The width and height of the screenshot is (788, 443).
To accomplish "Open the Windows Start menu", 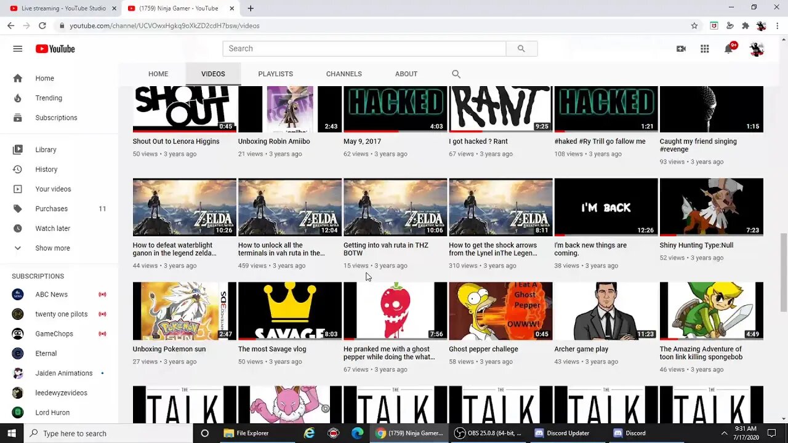I will [x=11, y=433].
